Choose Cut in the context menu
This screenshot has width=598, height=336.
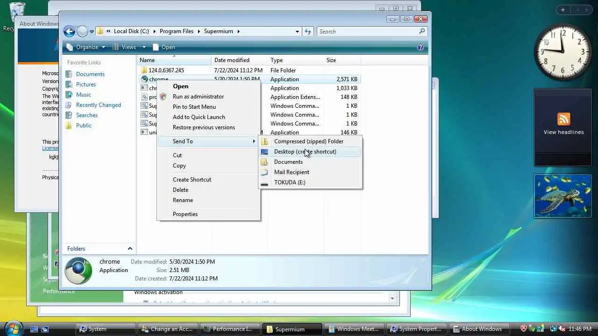208,155
